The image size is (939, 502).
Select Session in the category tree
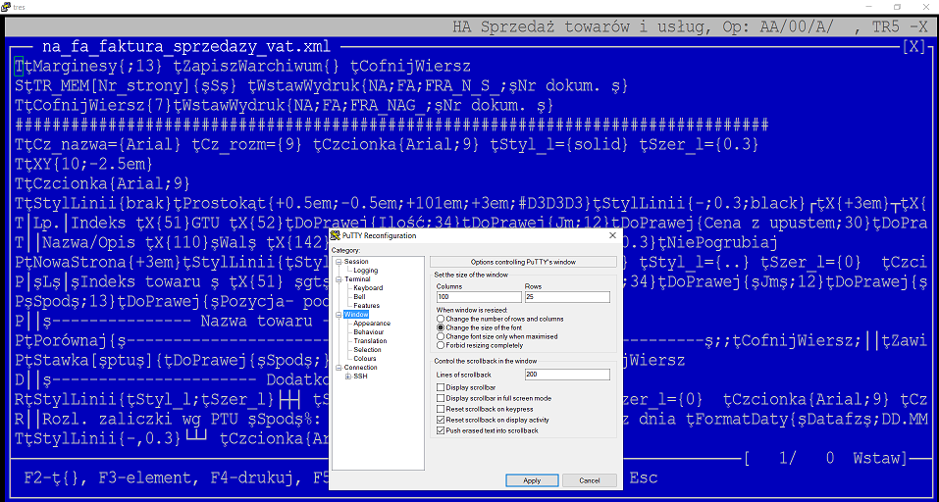click(x=356, y=262)
